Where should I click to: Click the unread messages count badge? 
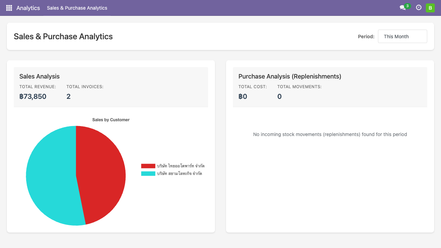point(407,5)
